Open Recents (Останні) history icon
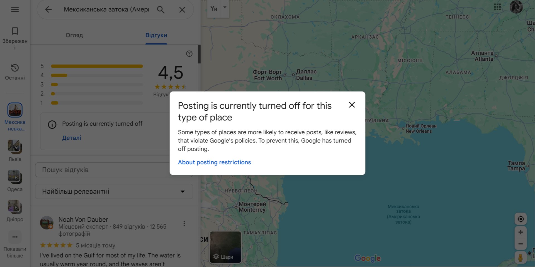 (15, 68)
